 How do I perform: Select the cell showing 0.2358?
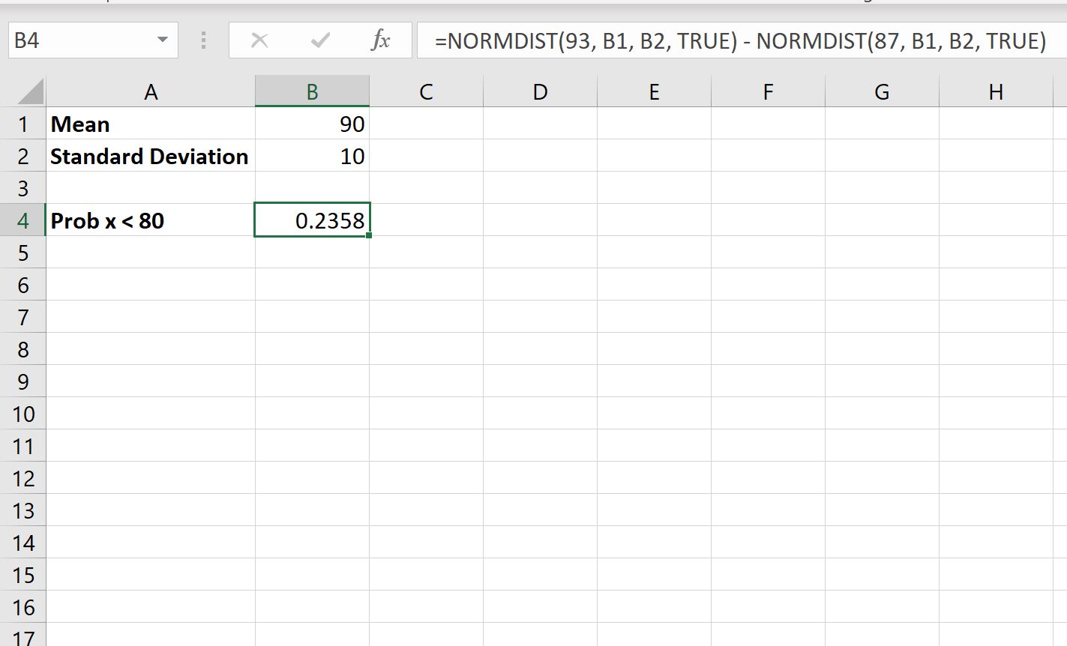[312, 220]
